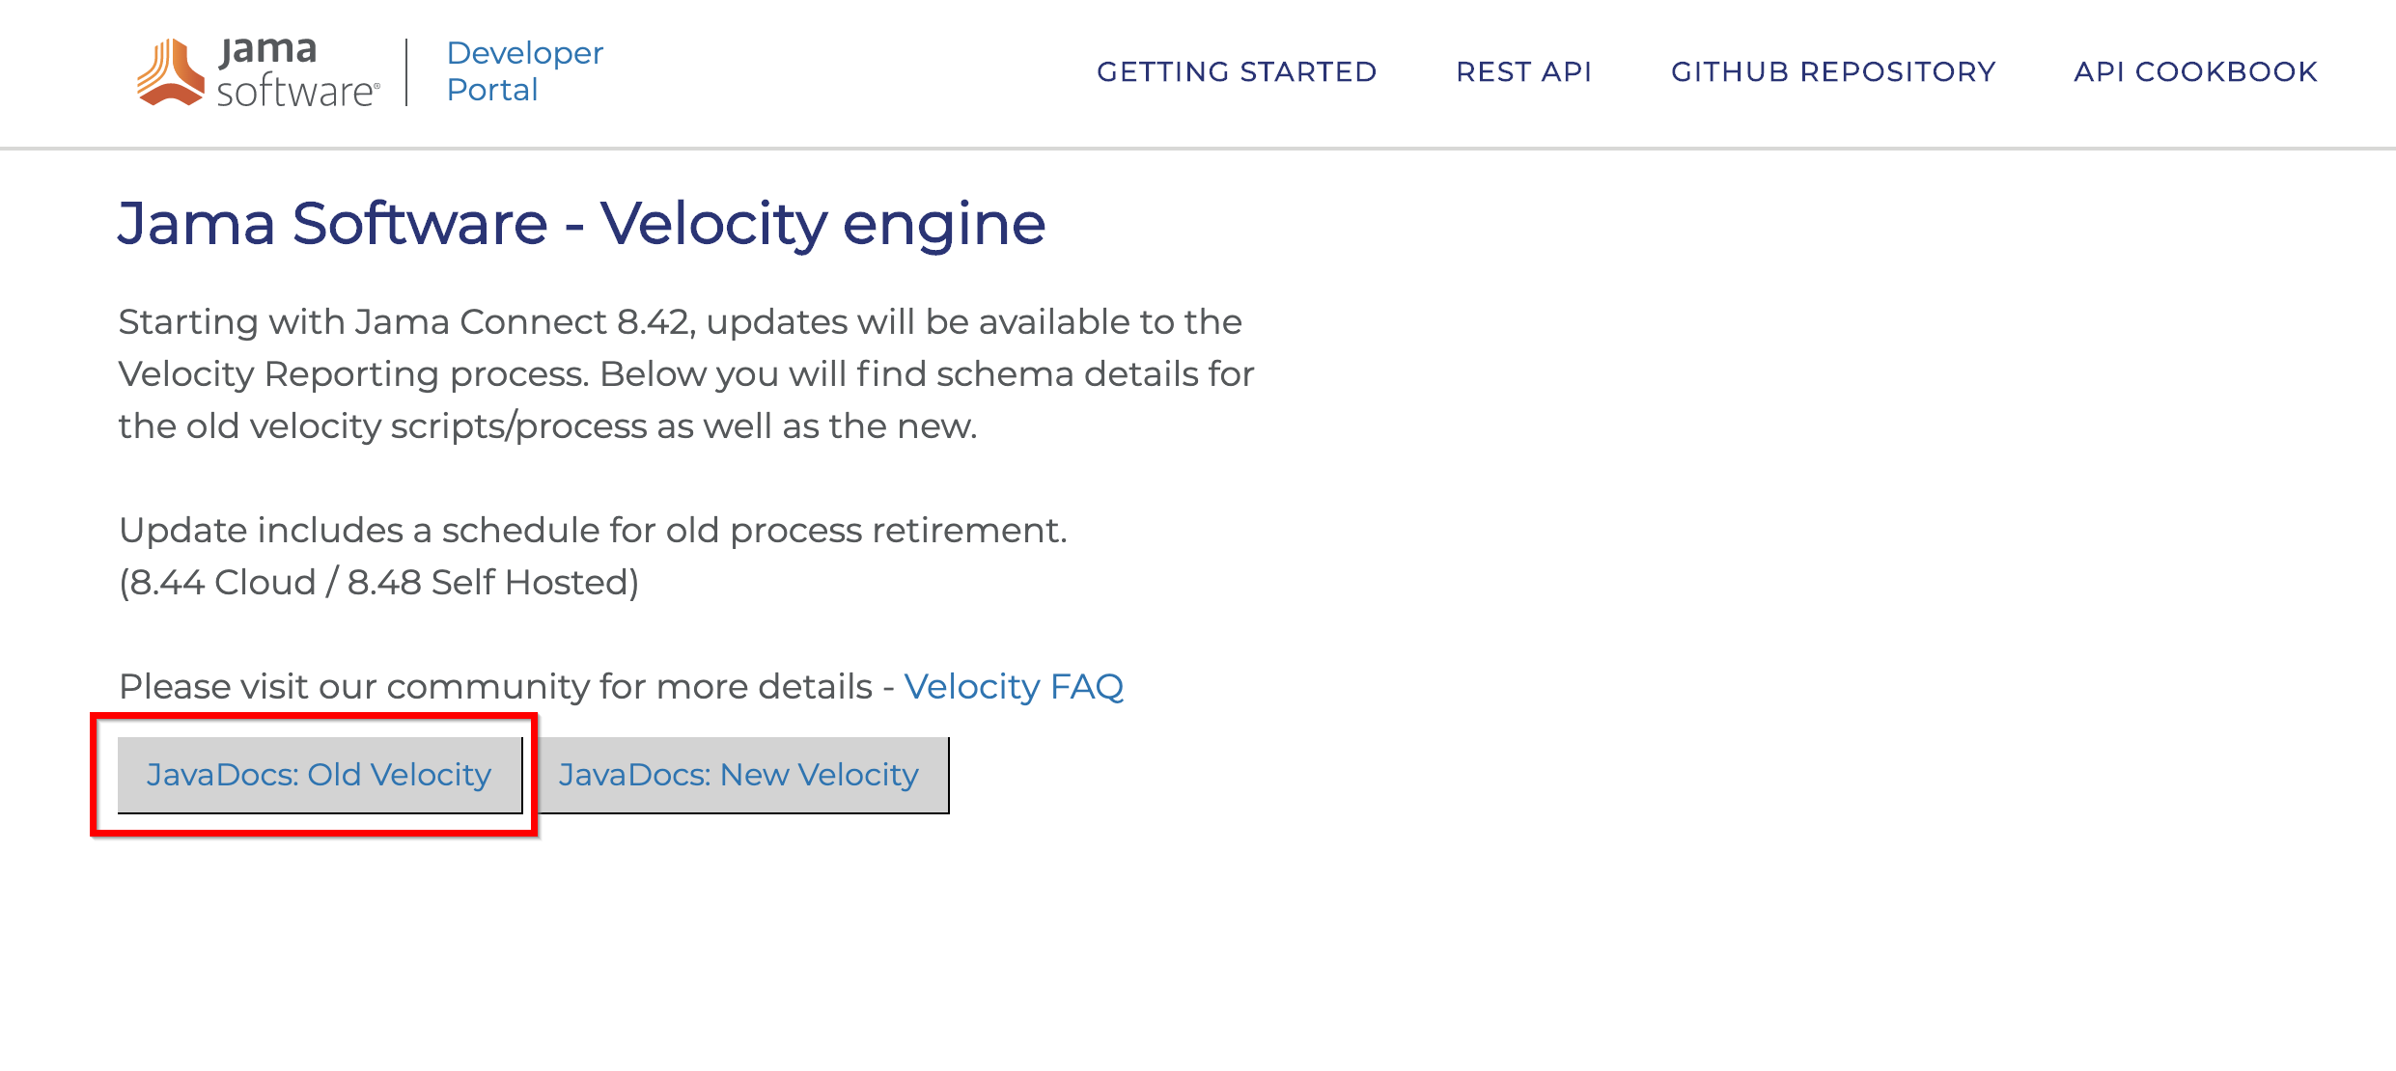Click the paragraph starting with Jama Connect 8.42

point(686,373)
